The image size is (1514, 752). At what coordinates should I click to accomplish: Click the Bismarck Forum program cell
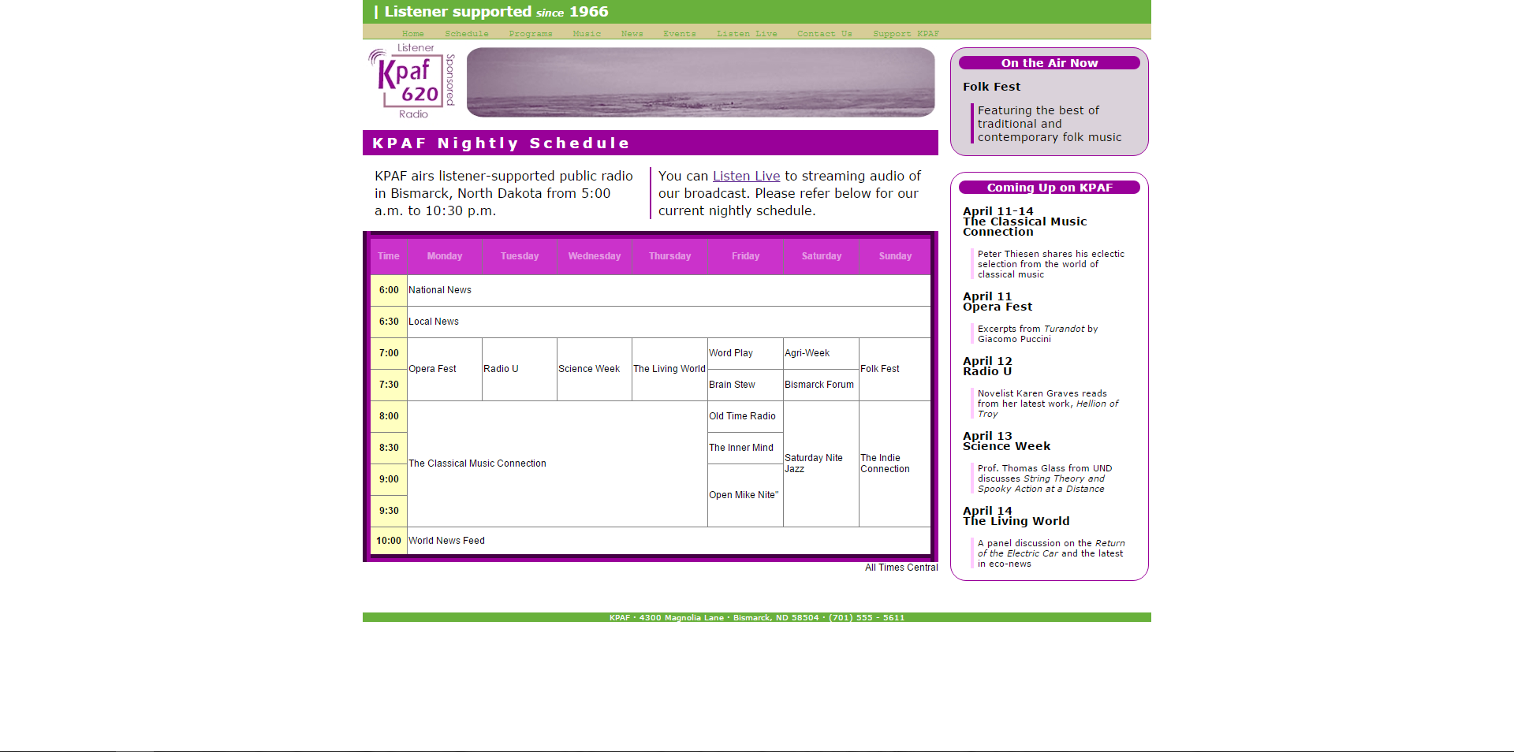coord(821,385)
